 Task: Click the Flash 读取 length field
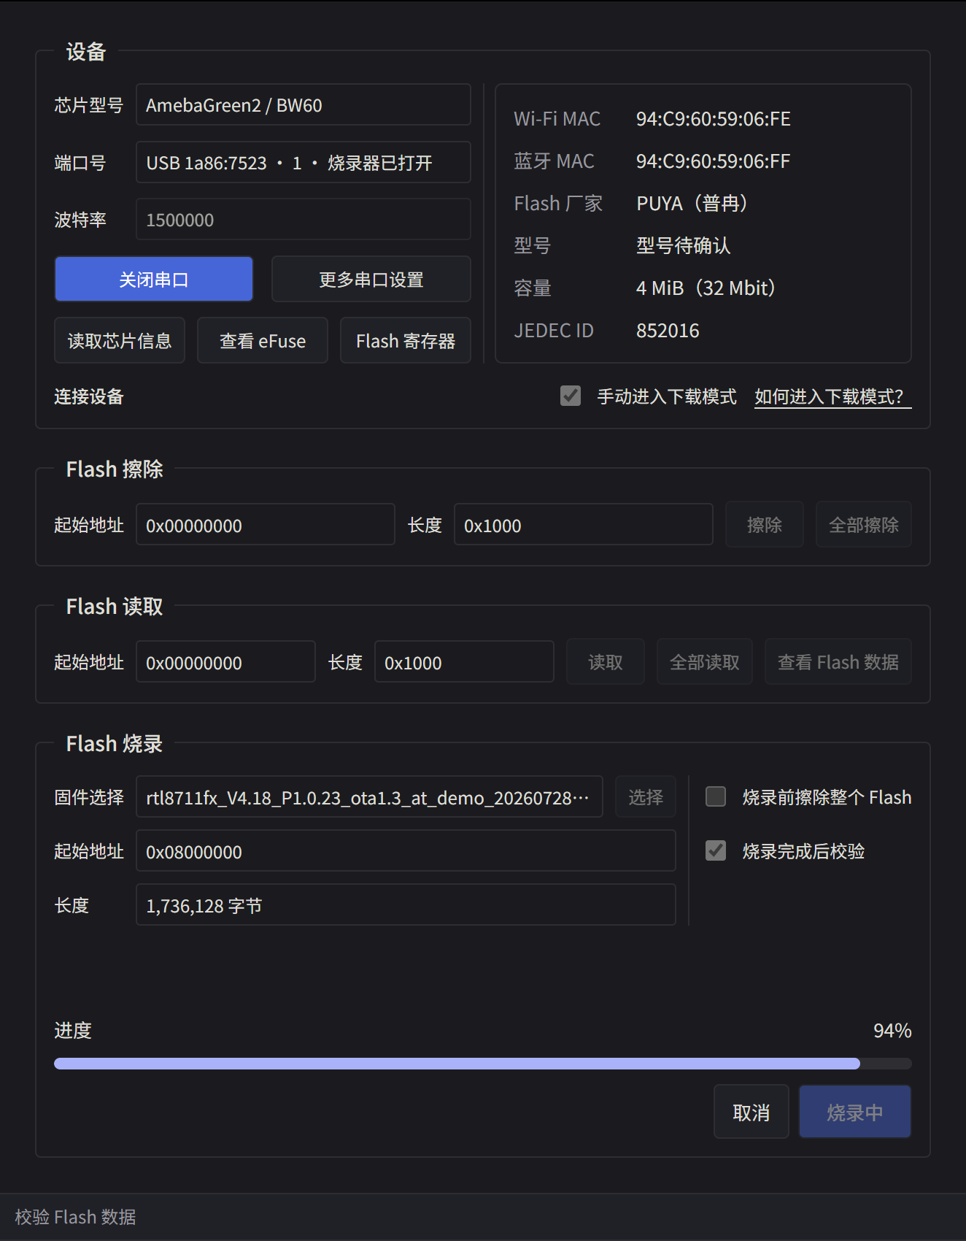[464, 661]
